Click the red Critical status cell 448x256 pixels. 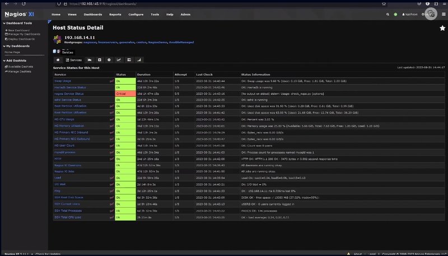click(x=125, y=94)
